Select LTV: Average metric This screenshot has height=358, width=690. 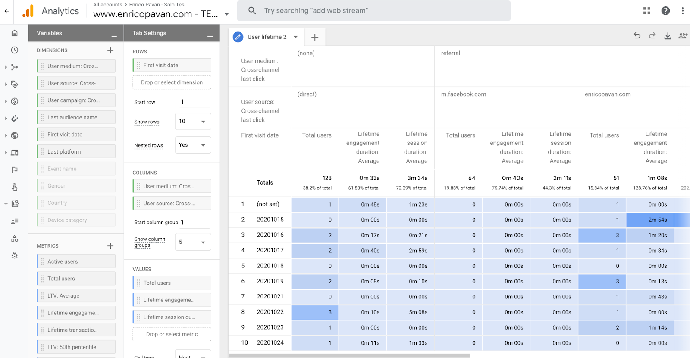[x=76, y=296]
